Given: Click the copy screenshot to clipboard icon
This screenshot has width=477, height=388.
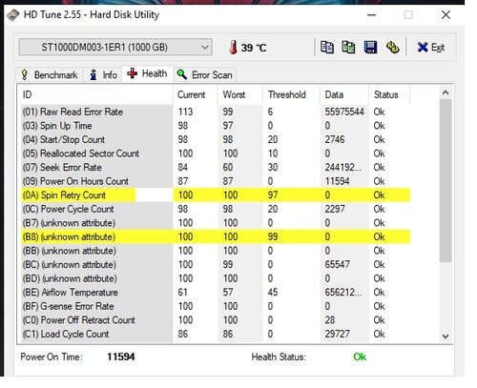Looking at the screenshot, I should pyautogui.click(x=348, y=48).
